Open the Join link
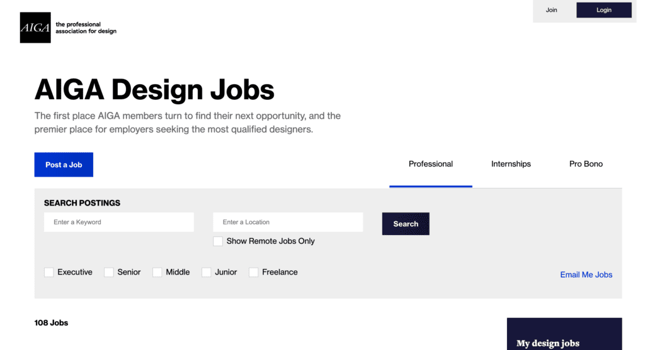The width and height of the screenshot is (645, 350). click(x=551, y=10)
